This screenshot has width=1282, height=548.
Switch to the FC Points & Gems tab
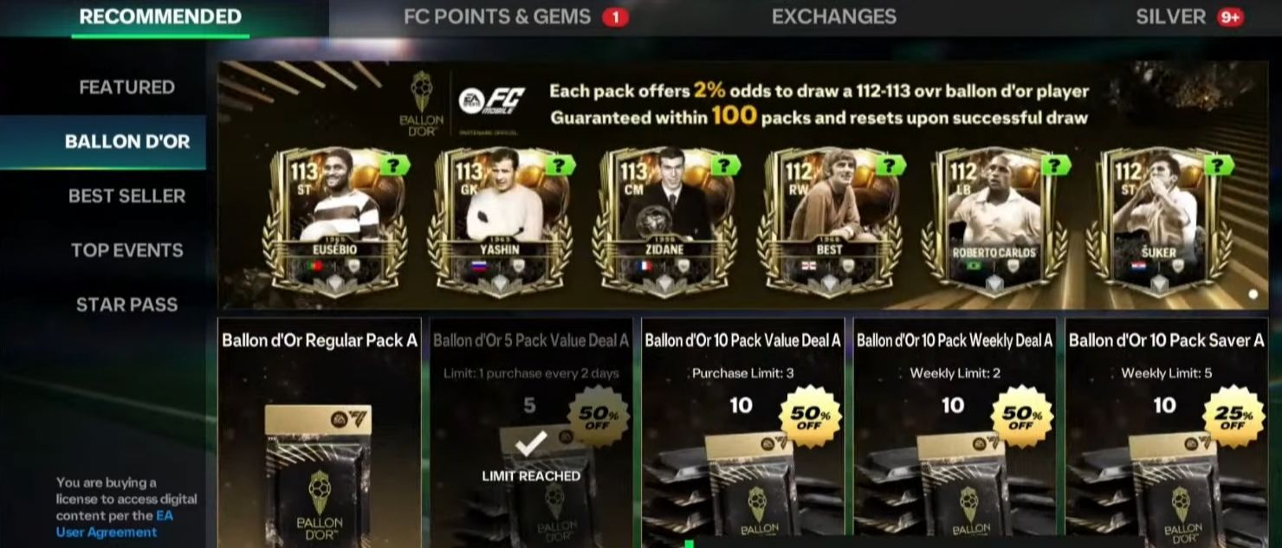point(497,16)
